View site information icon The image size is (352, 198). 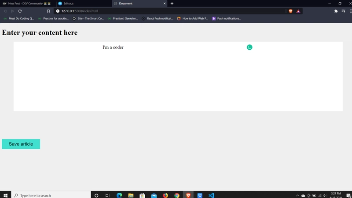coord(58,11)
